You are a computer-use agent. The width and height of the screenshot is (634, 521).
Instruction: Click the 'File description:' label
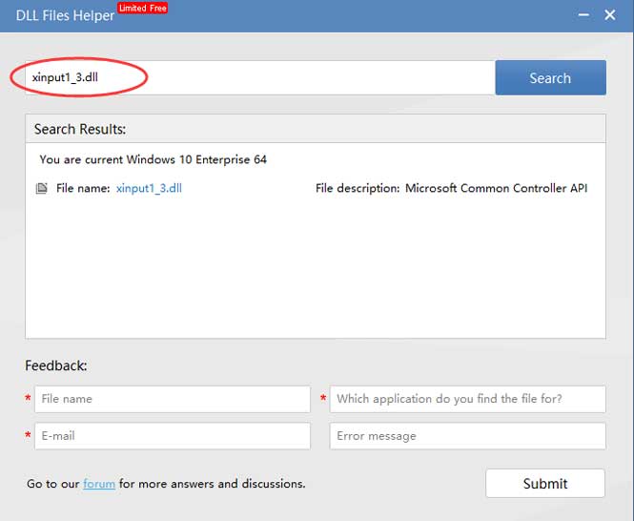(358, 188)
